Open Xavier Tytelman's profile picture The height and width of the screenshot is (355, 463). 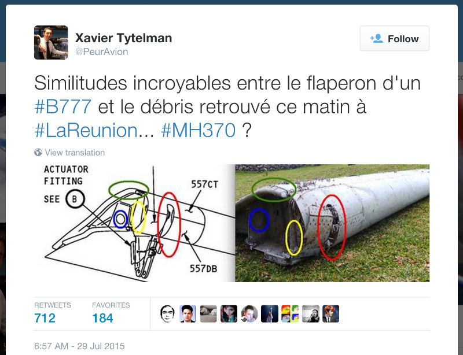pos(51,42)
